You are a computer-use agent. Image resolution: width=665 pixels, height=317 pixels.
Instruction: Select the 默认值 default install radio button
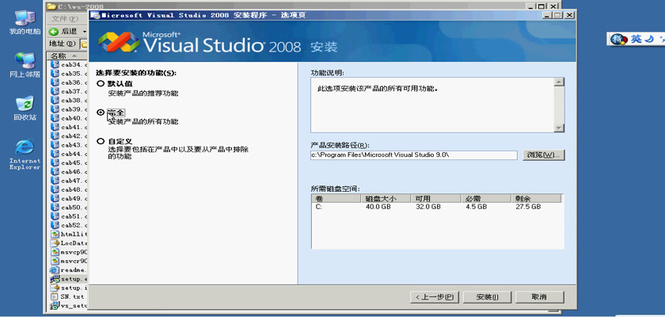(x=101, y=83)
